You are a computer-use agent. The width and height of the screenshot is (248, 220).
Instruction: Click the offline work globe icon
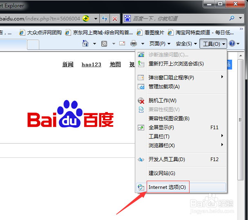141,101
